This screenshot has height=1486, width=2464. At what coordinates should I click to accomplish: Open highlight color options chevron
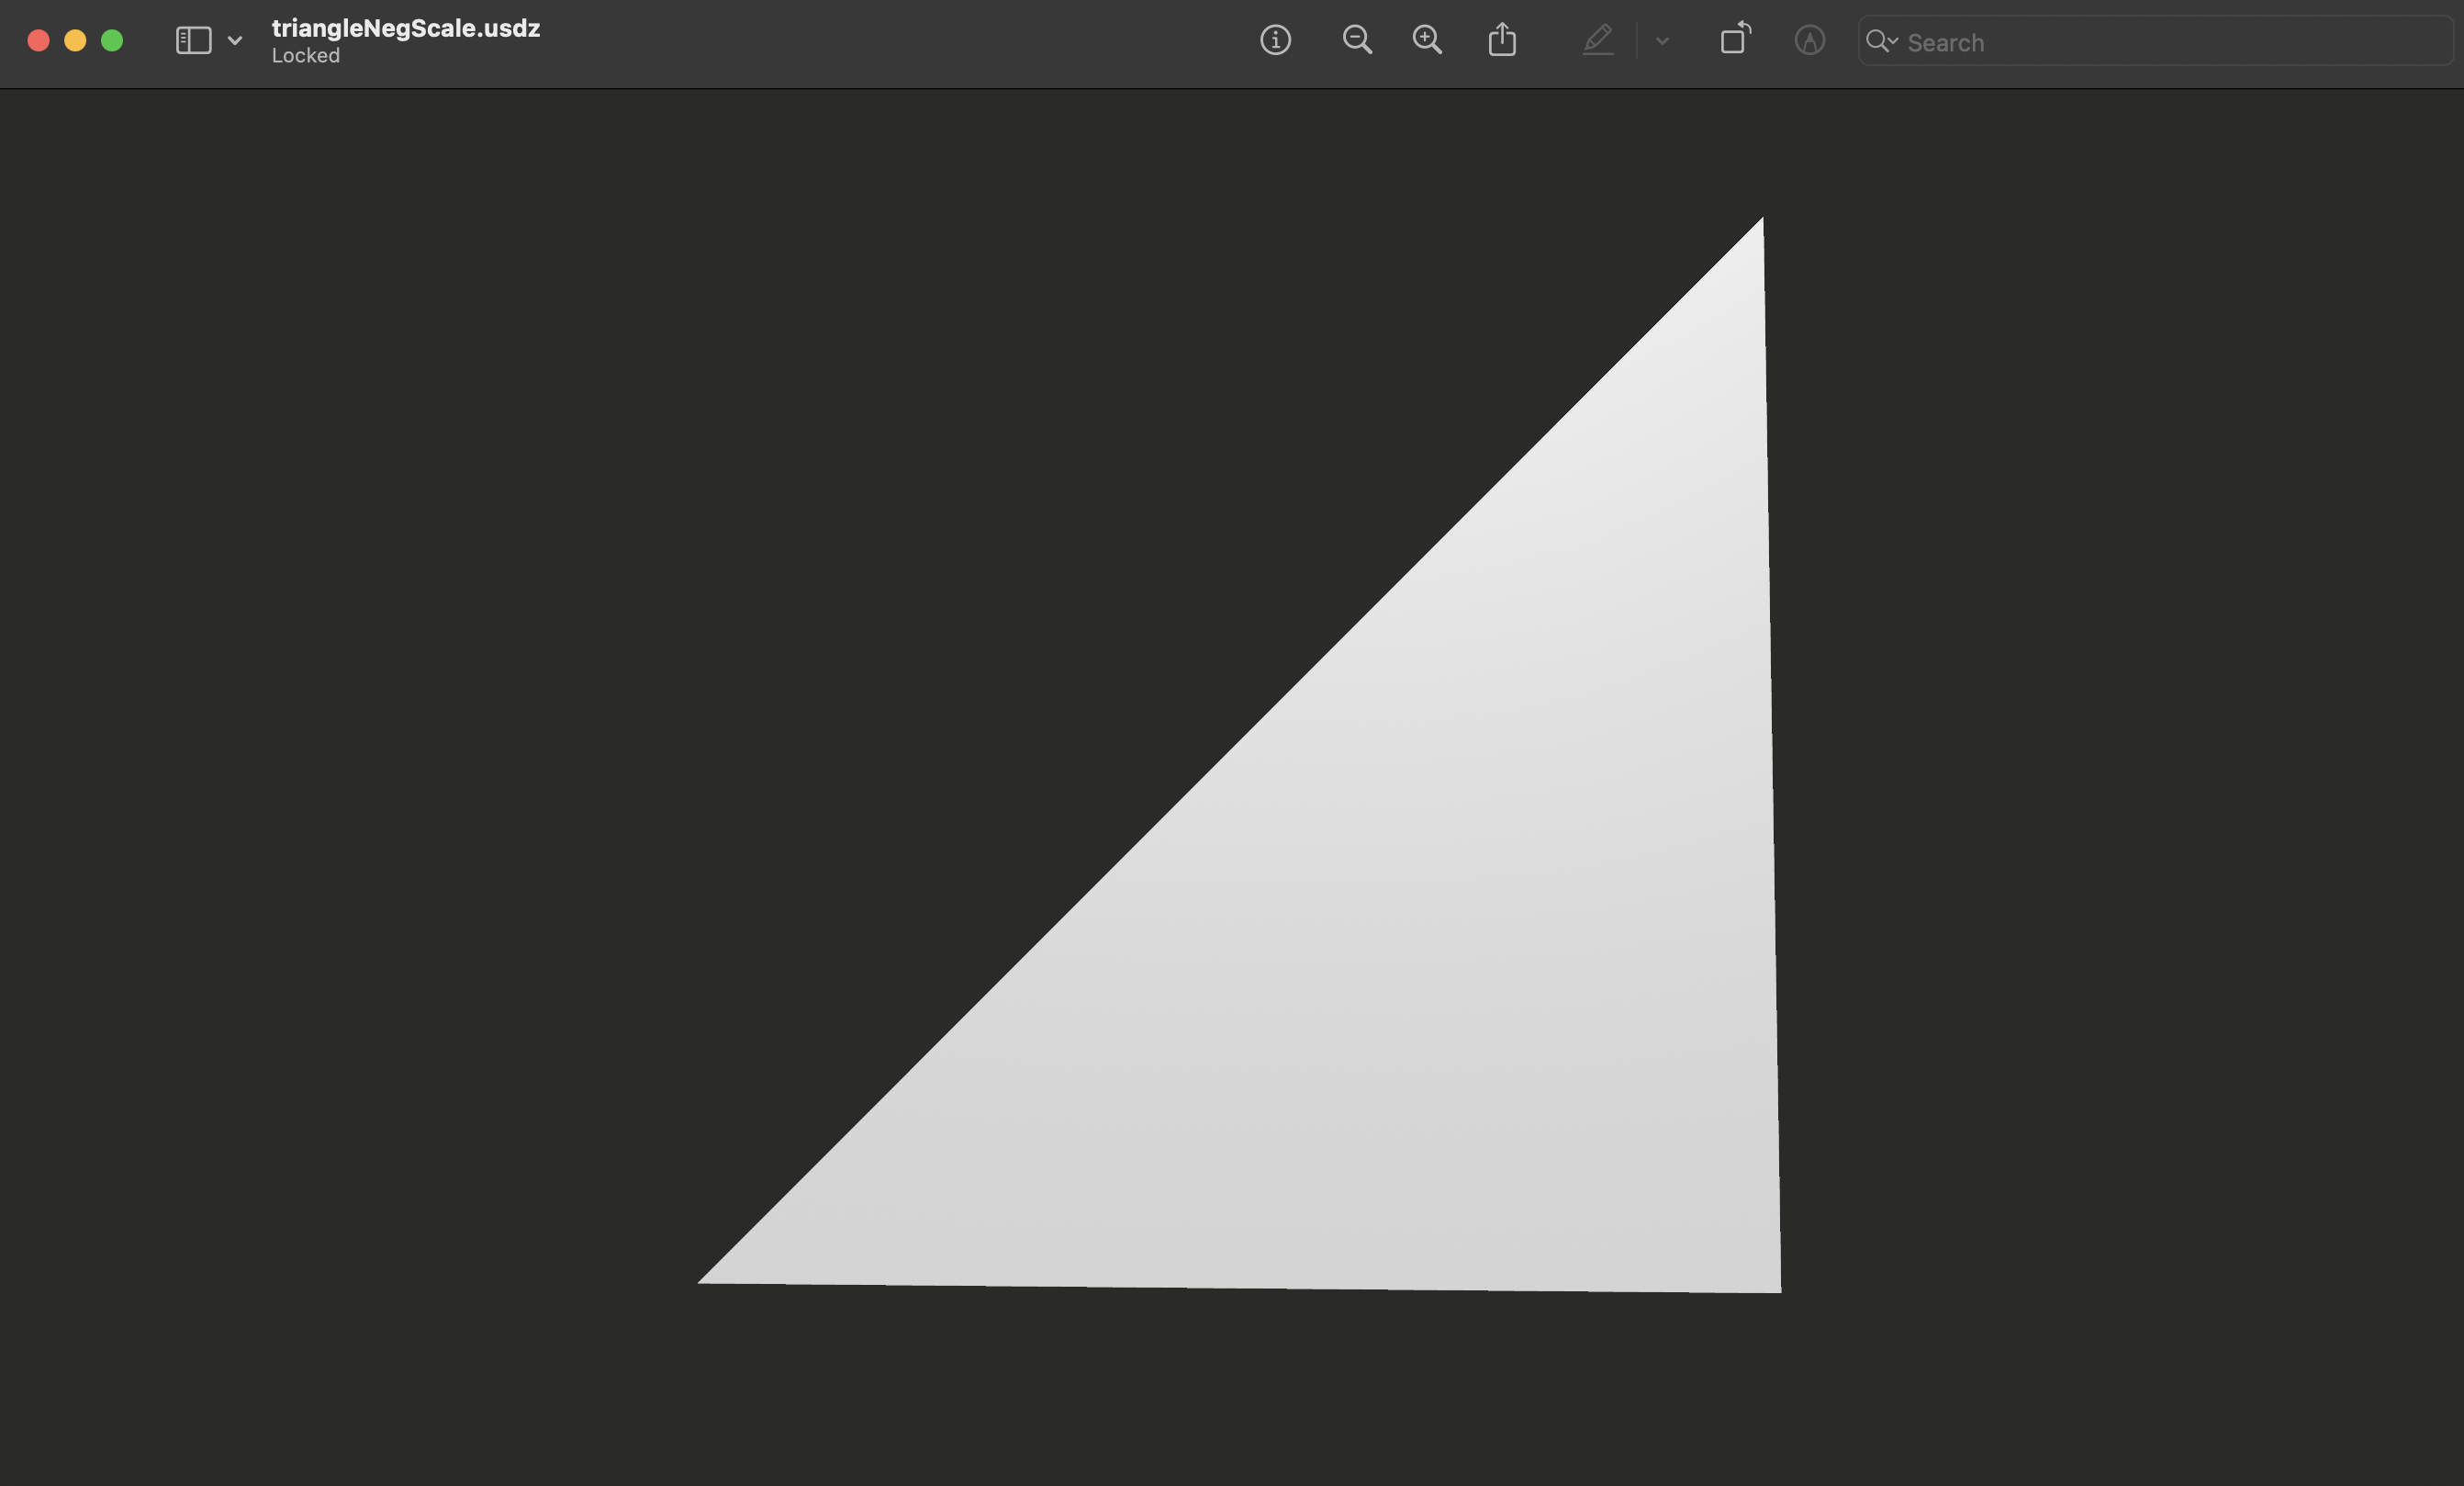click(1662, 41)
